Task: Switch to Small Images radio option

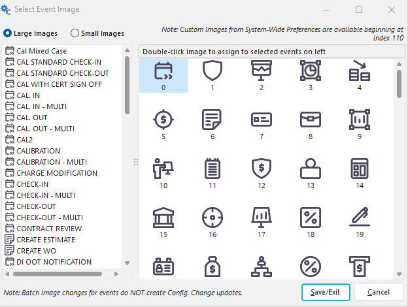Action: pos(75,33)
